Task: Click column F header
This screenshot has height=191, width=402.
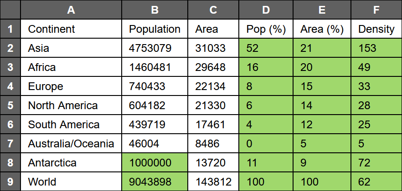Action: tap(376, 10)
